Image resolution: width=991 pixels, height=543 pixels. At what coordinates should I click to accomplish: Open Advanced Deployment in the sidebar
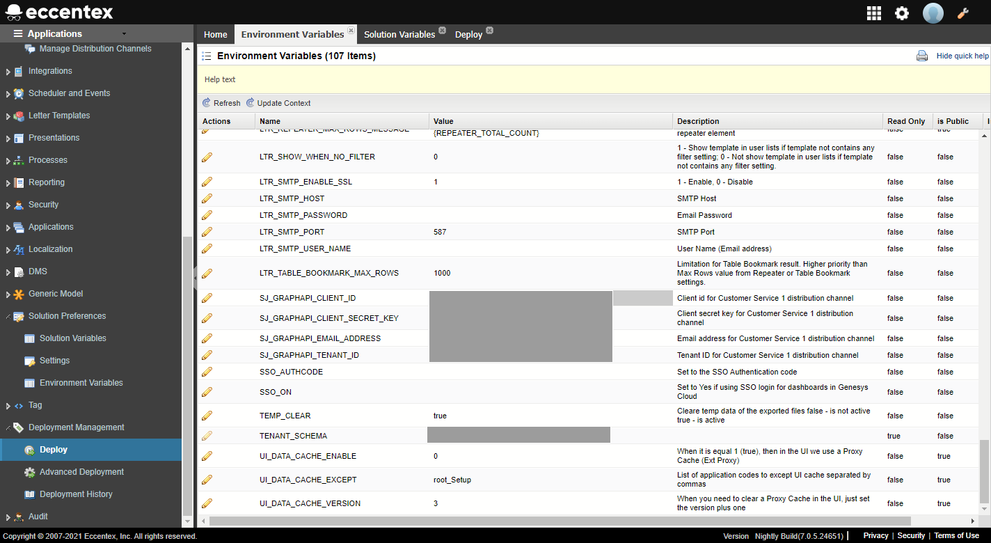[81, 472]
